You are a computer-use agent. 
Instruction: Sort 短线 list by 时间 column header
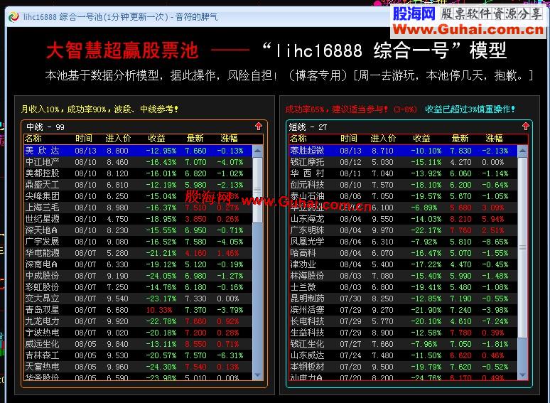coord(349,139)
